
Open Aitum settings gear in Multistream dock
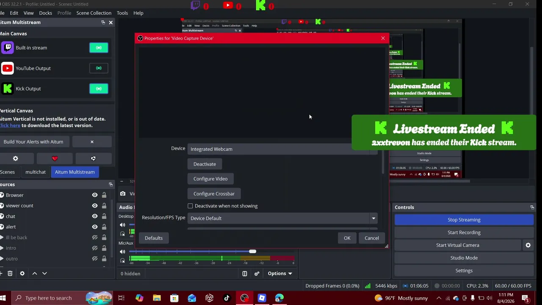(16, 158)
